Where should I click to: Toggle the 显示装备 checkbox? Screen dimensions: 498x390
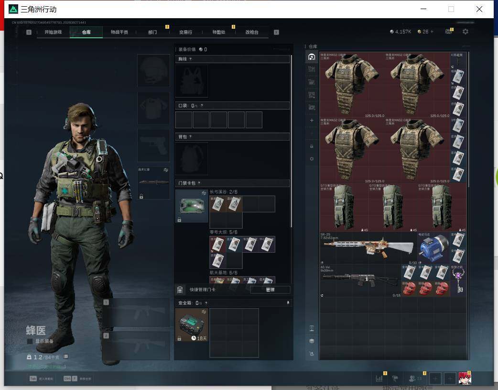tap(30, 341)
